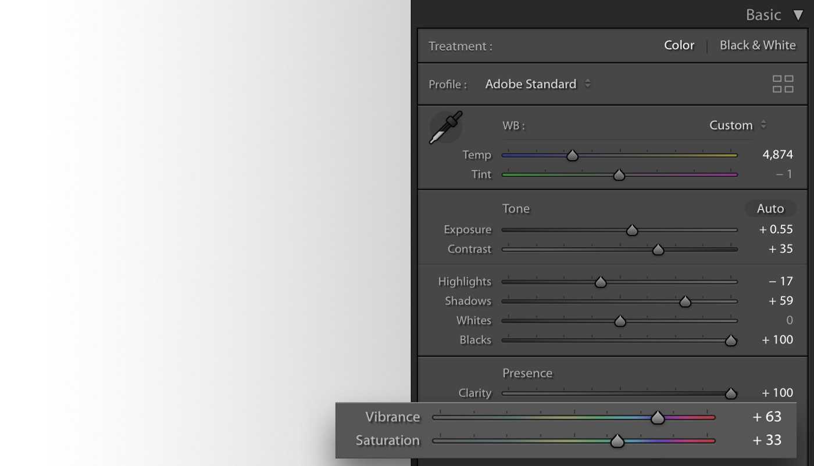Click the Vibrance slider handle

coord(658,417)
